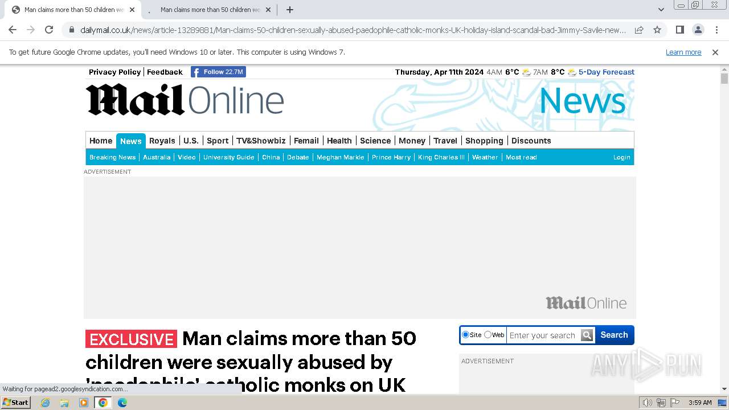Open the Home section
The width and height of the screenshot is (729, 410).
(101, 141)
